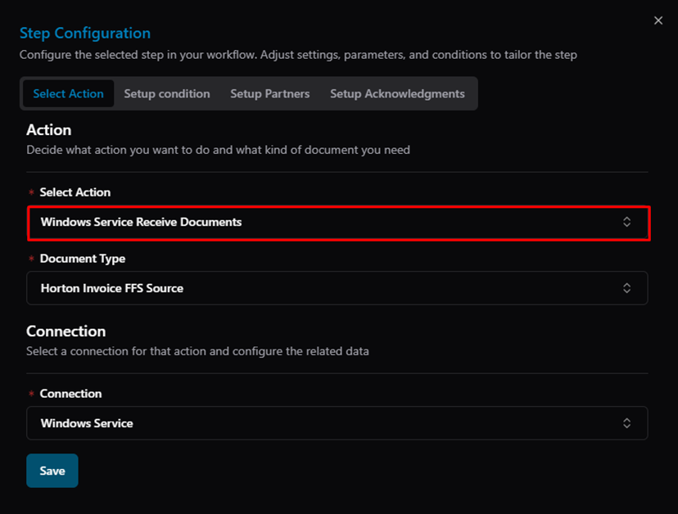Open the Setup Acknowledgments tab

[397, 93]
